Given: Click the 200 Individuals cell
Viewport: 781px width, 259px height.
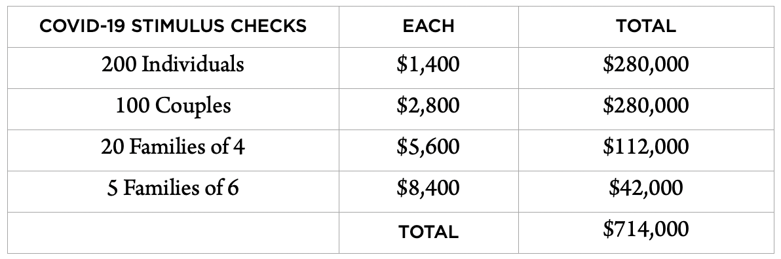Looking at the screenshot, I should click(x=174, y=68).
